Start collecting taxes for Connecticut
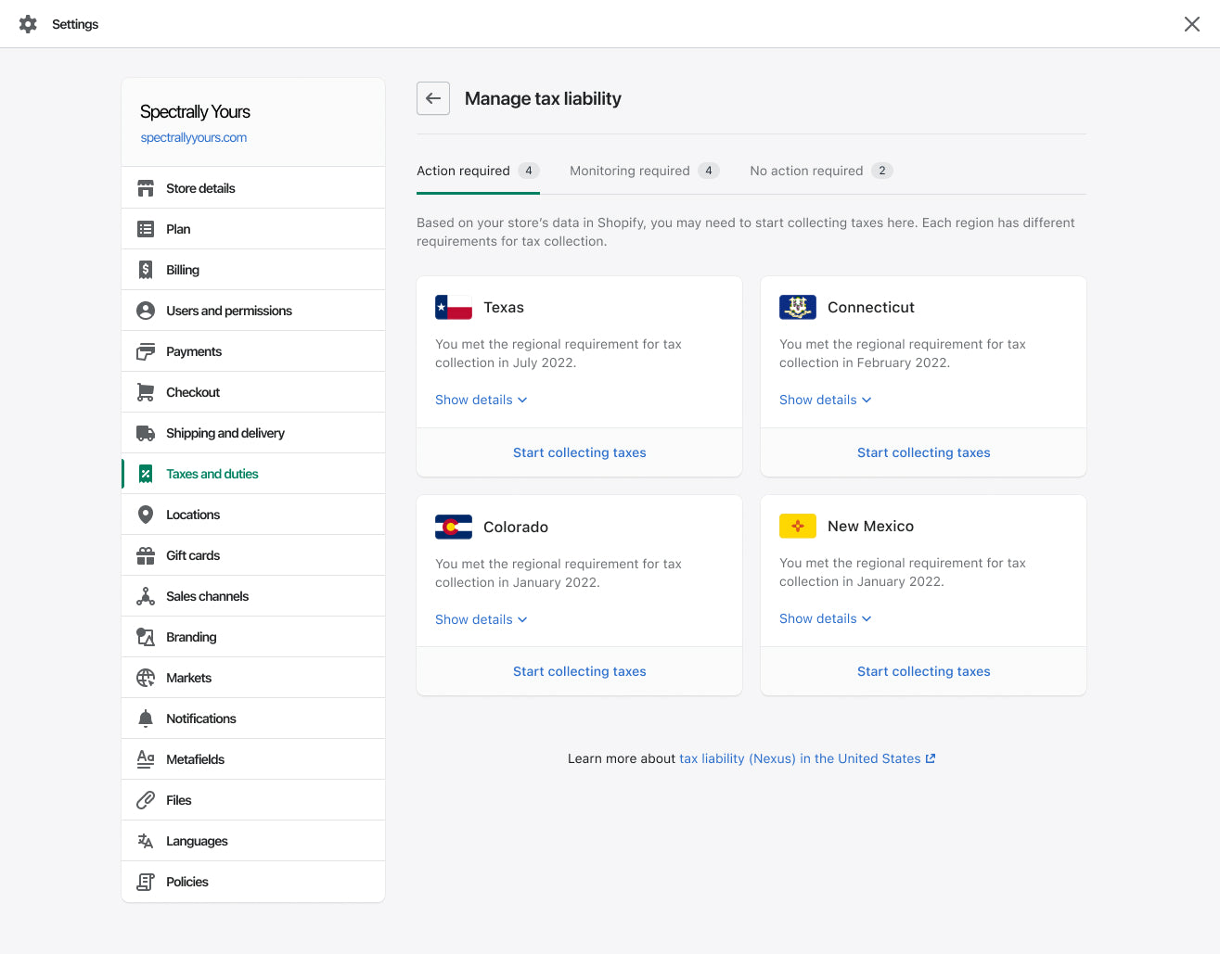 point(923,452)
